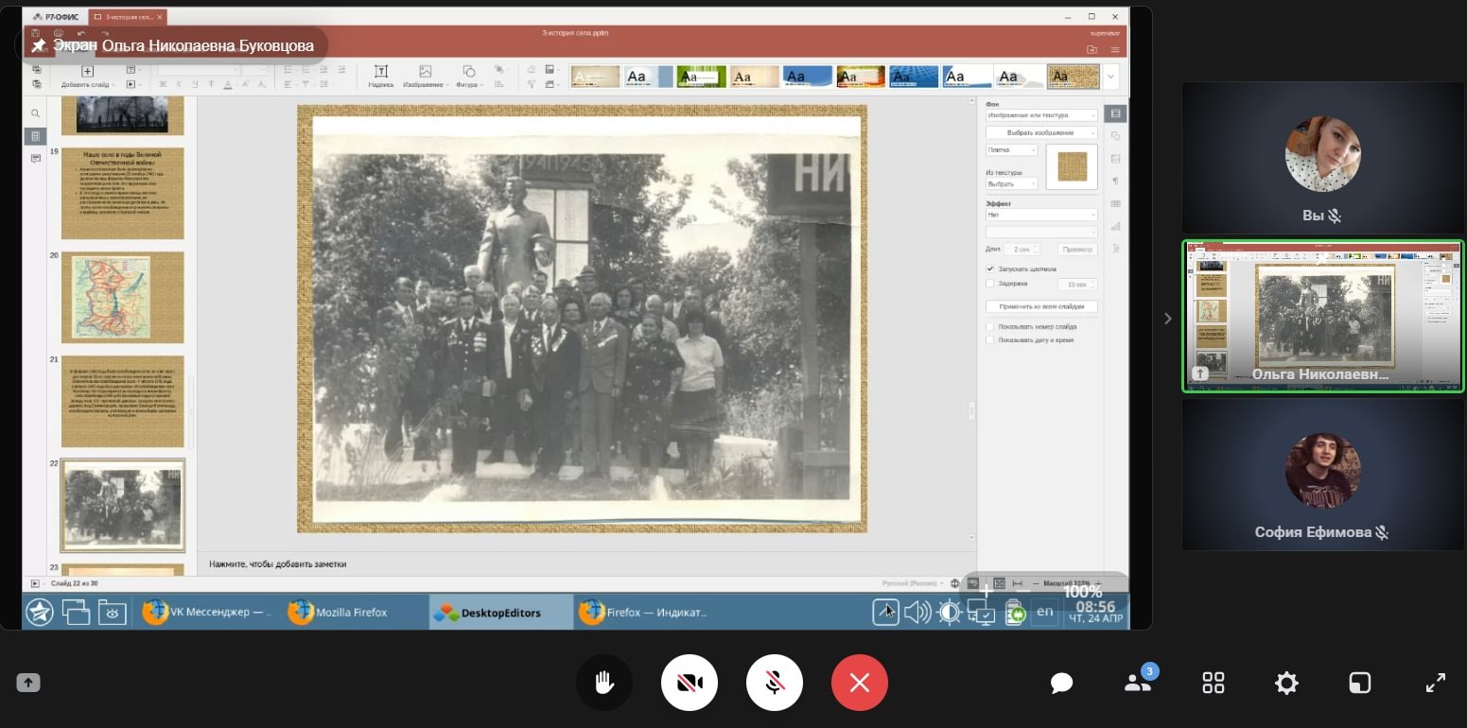The width and height of the screenshot is (1467, 728).
Task: Open the search sidebar icon
Action: coord(35,113)
